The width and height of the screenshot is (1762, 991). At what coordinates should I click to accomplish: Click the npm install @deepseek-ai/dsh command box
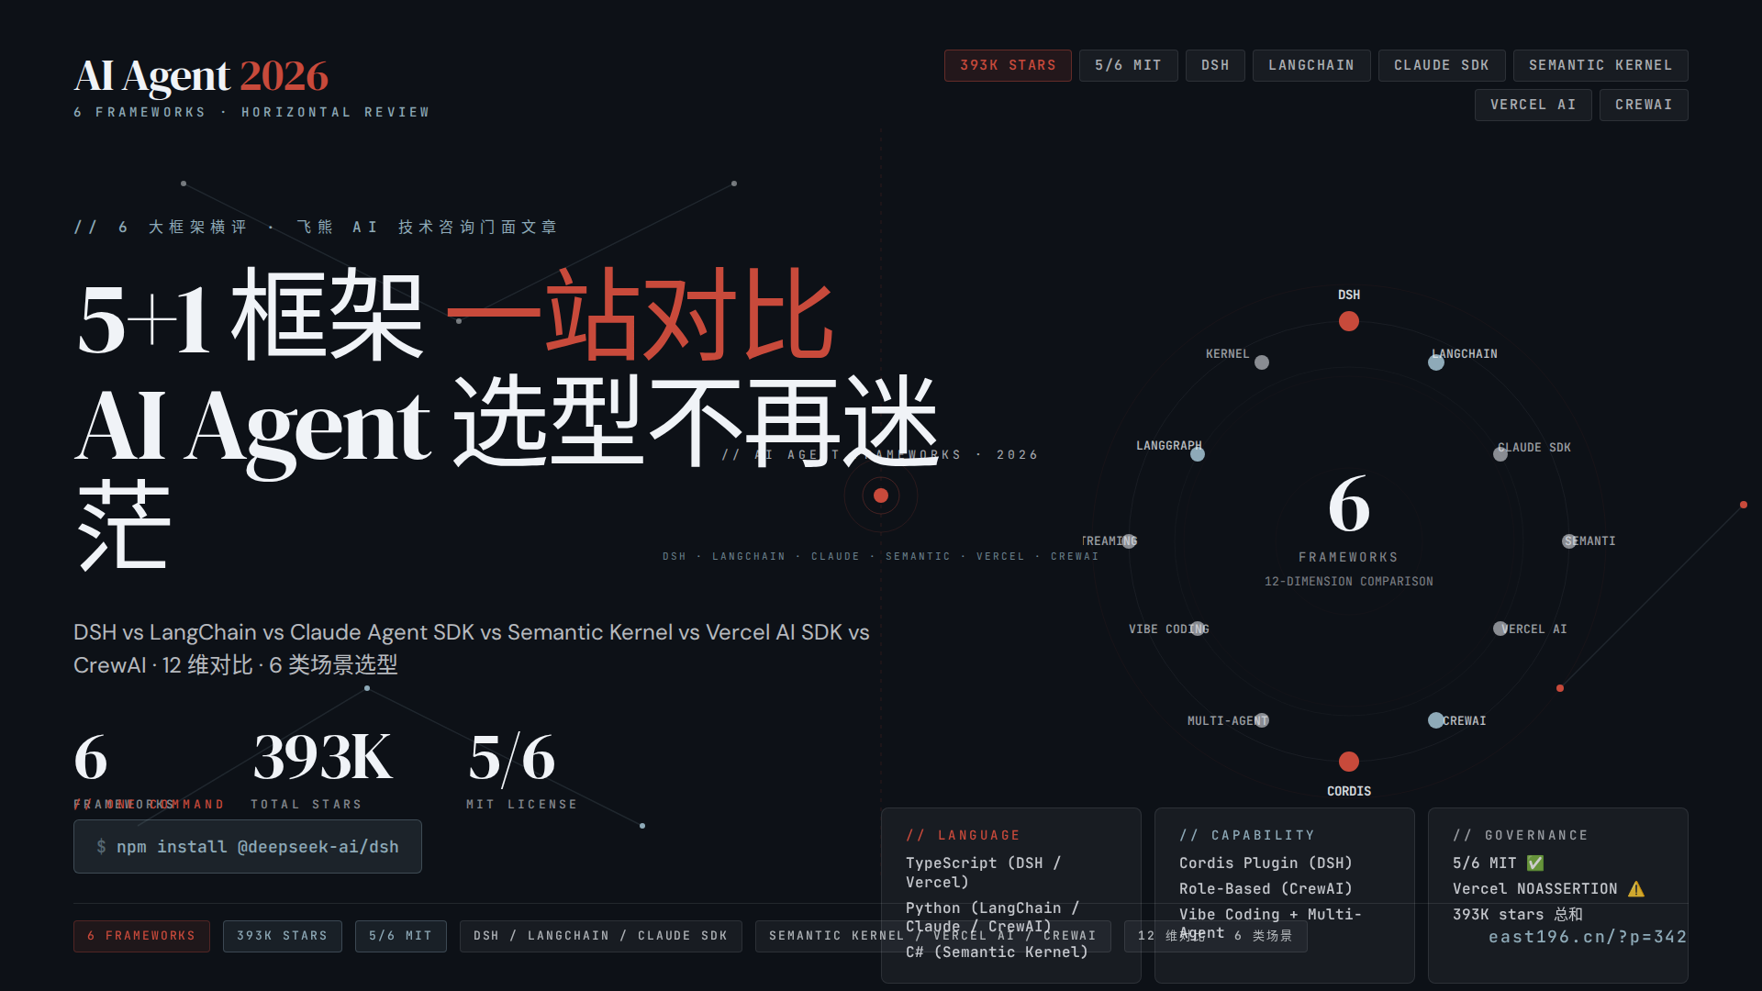point(248,846)
